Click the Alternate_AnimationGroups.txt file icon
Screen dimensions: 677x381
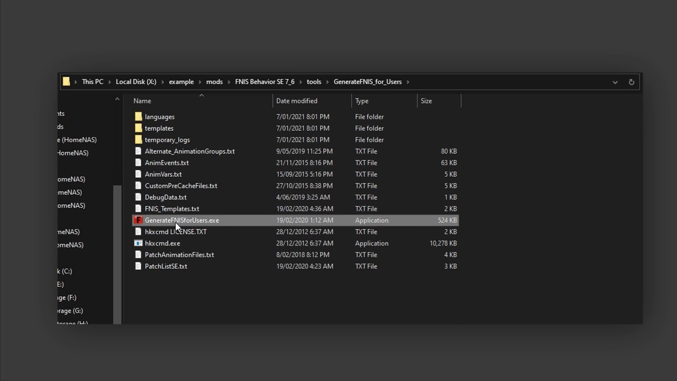[x=139, y=151]
